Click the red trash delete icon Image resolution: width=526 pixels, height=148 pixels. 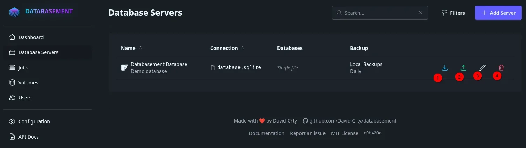pos(501,68)
